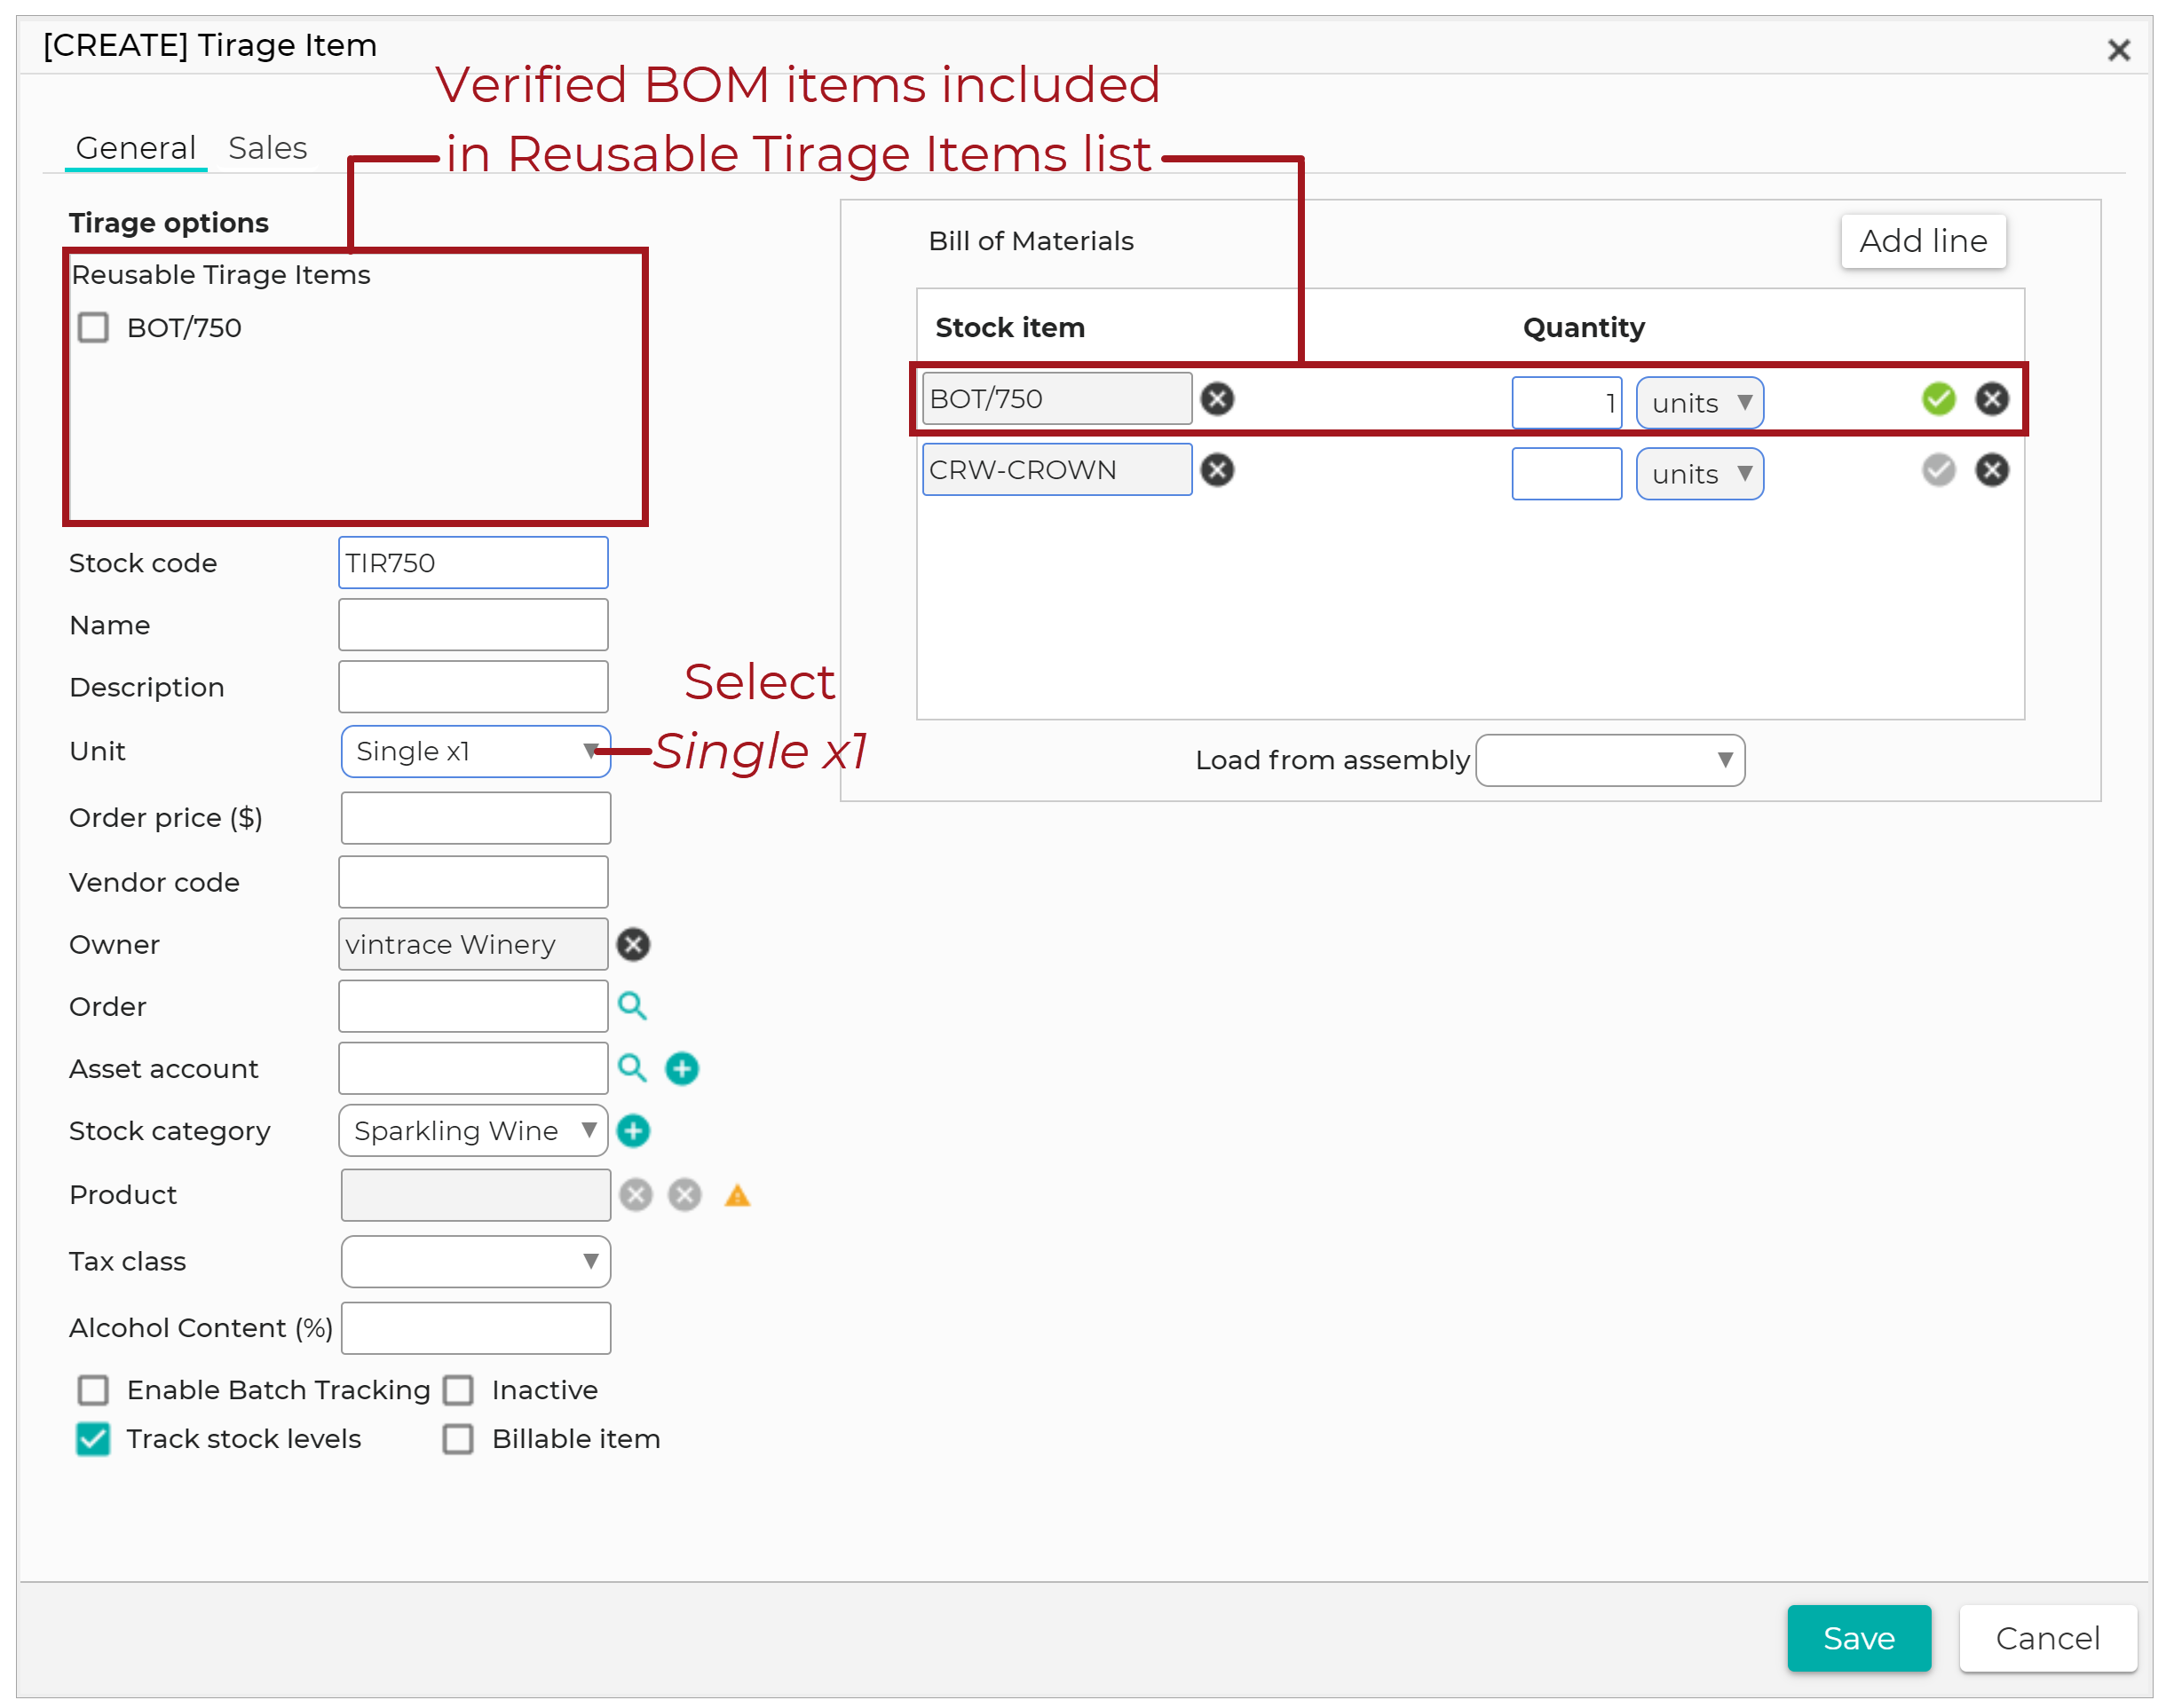
Task: Tick the Billable item checkbox
Action: (x=458, y=1439)
